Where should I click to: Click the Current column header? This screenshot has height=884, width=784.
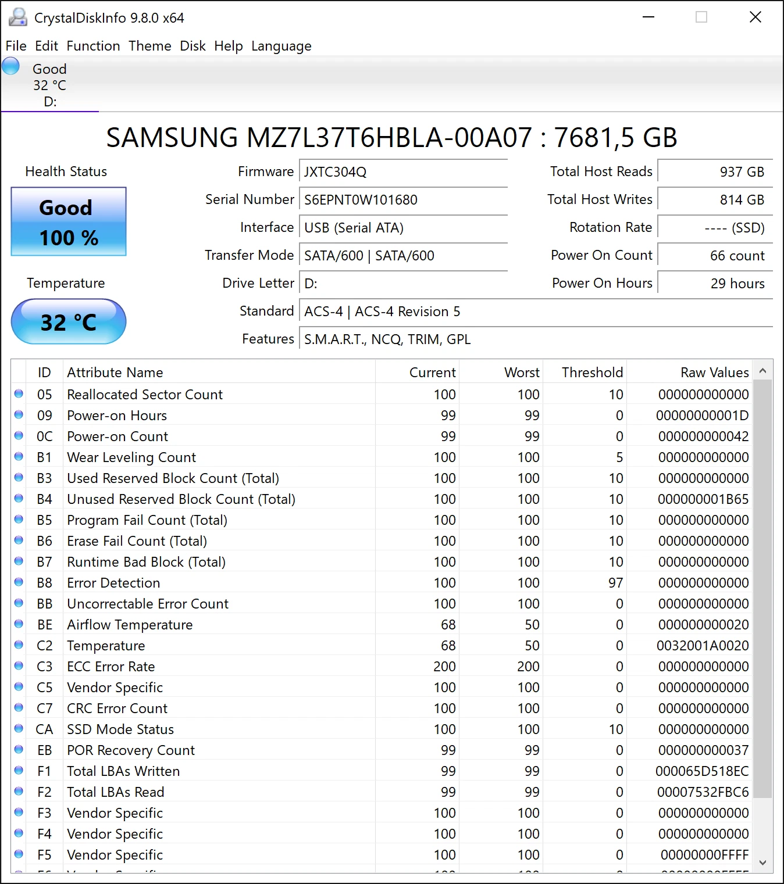coord(418,372)
